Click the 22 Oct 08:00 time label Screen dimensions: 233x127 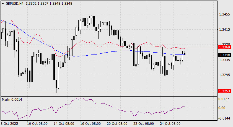pos(144,123)
